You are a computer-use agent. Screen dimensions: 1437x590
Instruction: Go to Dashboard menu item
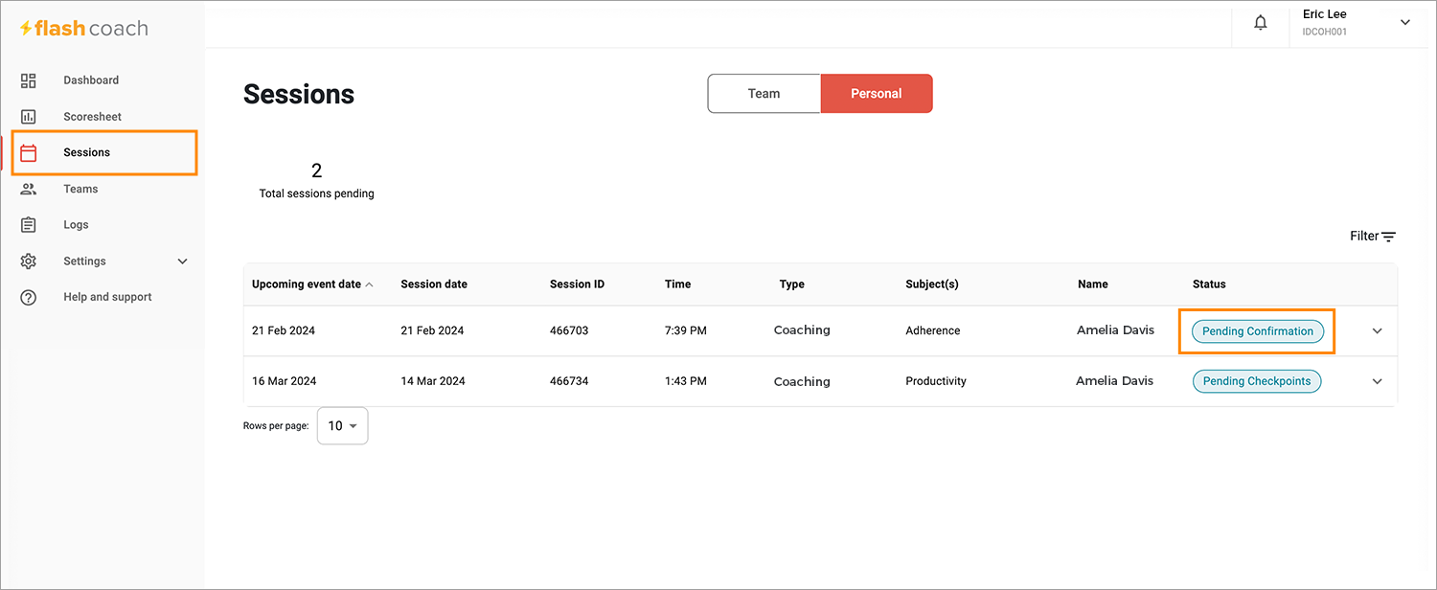click(91, 80)
